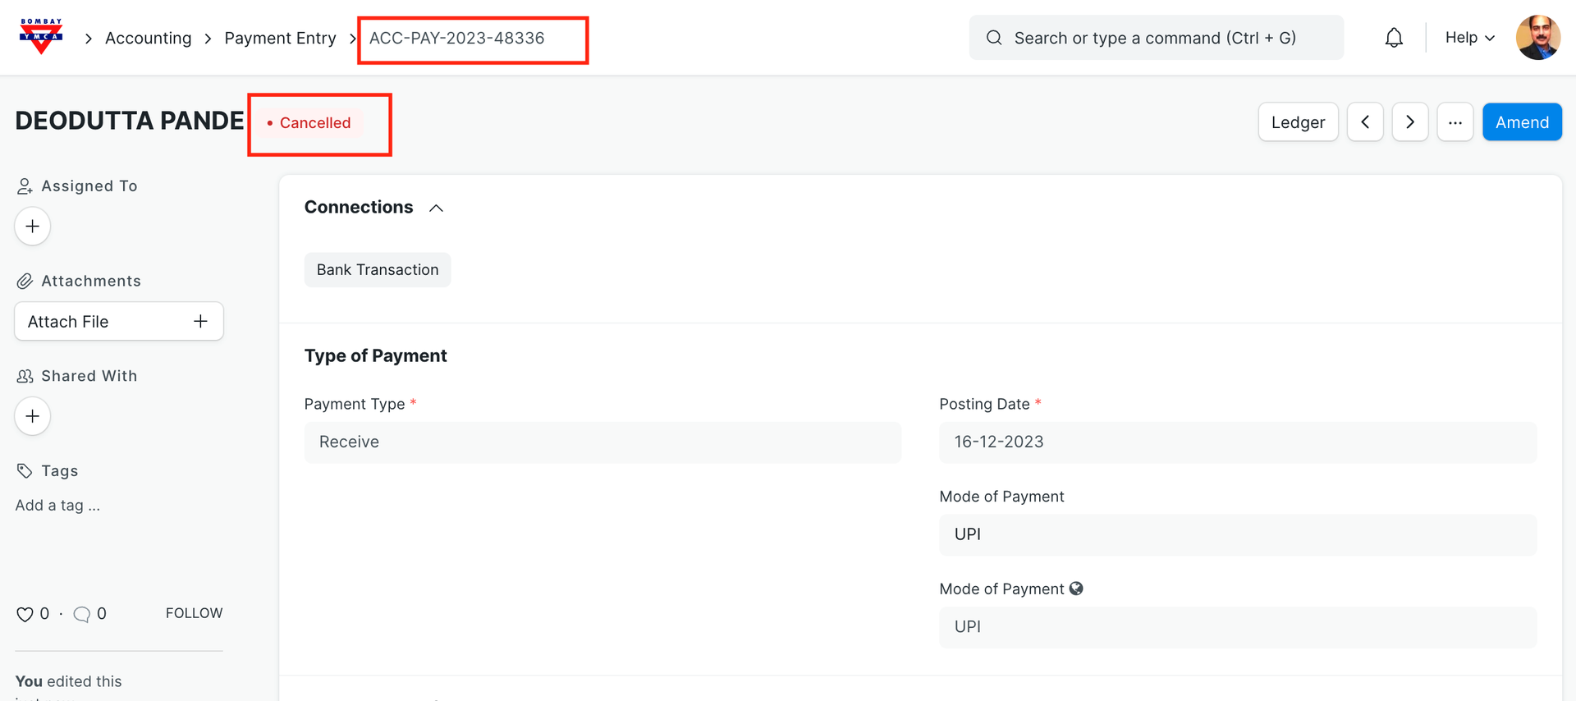This screenshot has width=1576, height=701.
Task: Collapse the Connections section
Action: [436, 208]
